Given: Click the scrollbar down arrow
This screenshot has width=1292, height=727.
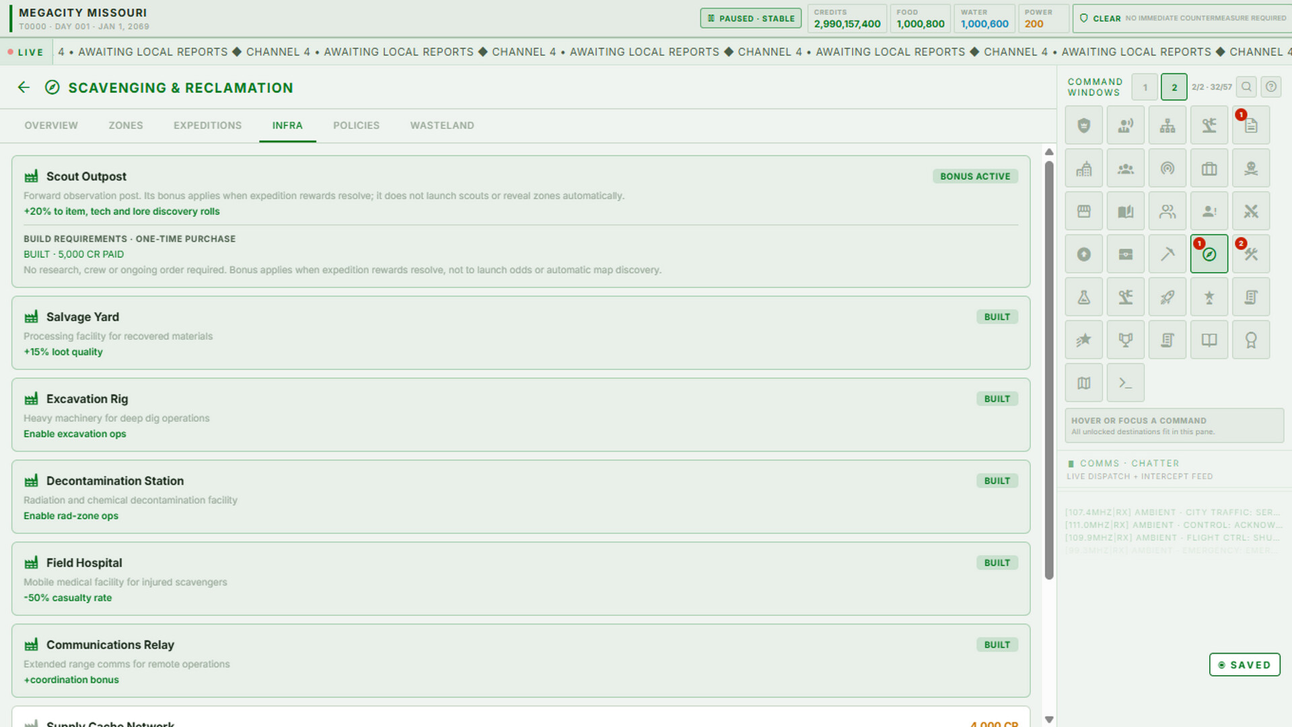Looking at the screenshot, I should pos(1048,720).
